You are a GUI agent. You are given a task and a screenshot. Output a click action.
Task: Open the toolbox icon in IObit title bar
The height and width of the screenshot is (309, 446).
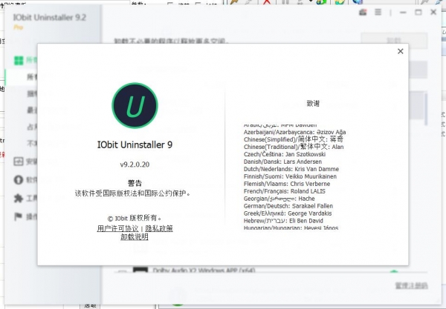point(363,12)
